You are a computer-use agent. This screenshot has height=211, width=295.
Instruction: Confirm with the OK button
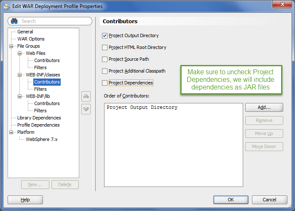coord(231,200)
